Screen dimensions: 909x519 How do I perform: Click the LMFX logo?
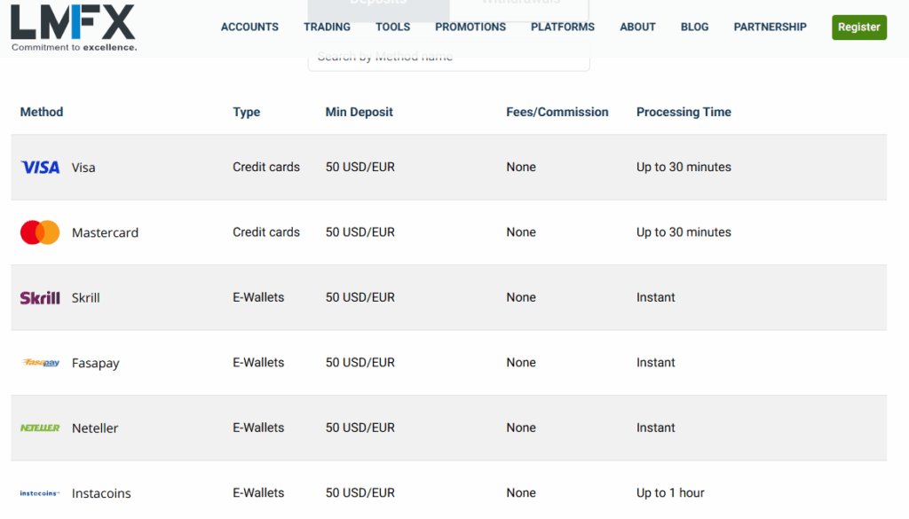[73, 27]
